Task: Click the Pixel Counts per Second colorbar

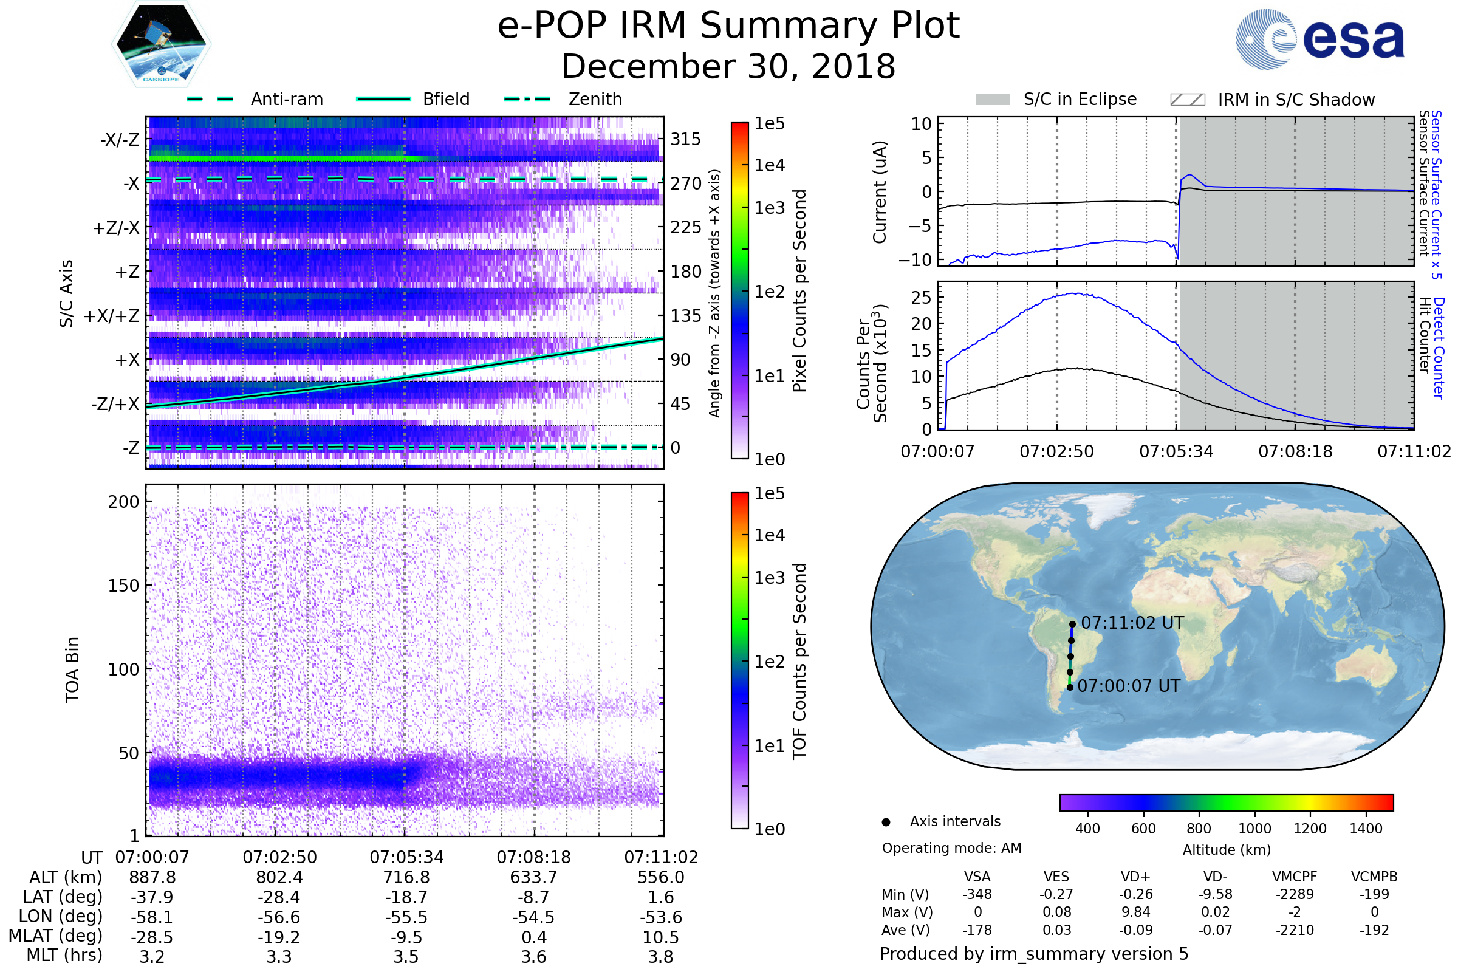Action: (x=739, y=290)
